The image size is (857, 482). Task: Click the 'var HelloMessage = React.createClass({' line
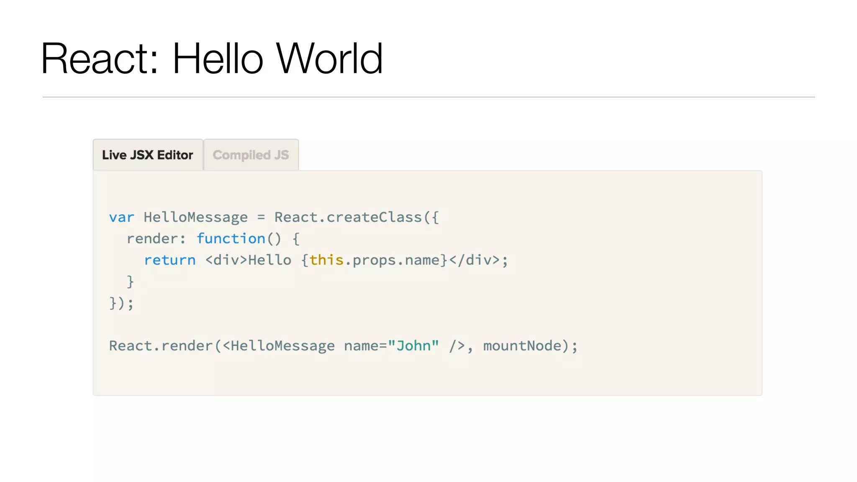coord(274,217)
